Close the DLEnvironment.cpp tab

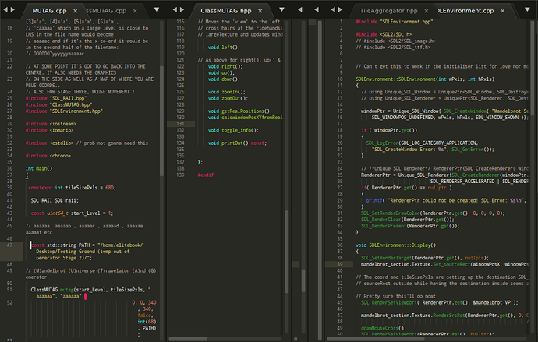[x=502, y=11]
